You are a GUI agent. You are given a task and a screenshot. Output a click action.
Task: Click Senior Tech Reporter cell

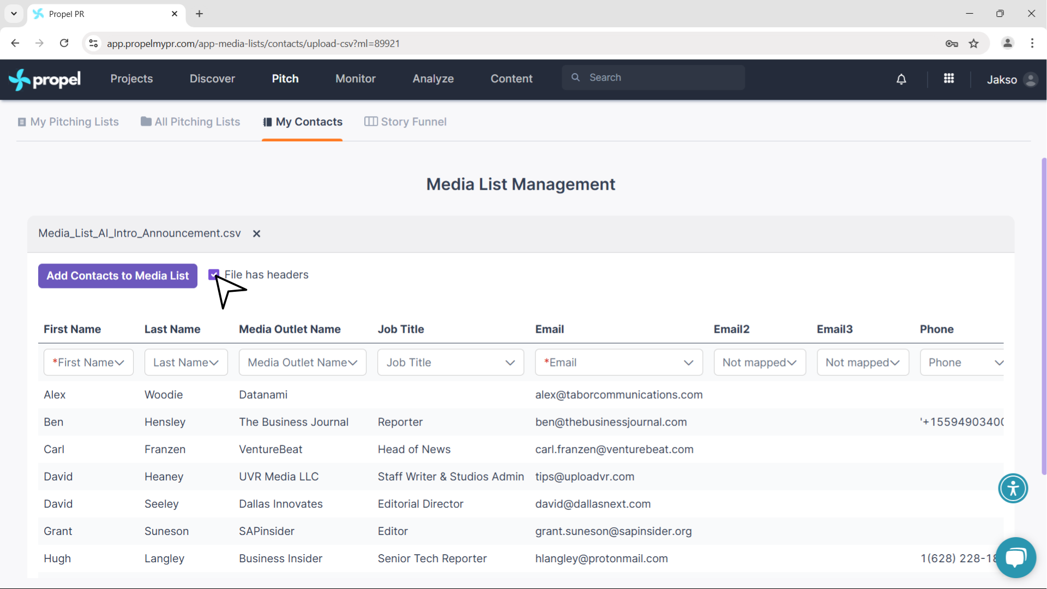point(432,558)
